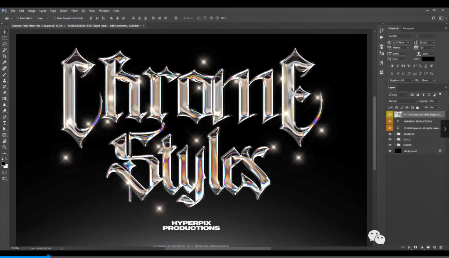Viewport: 449px width, 258px height.
Task: Select the Healing Brush tool
Action: 4,69
